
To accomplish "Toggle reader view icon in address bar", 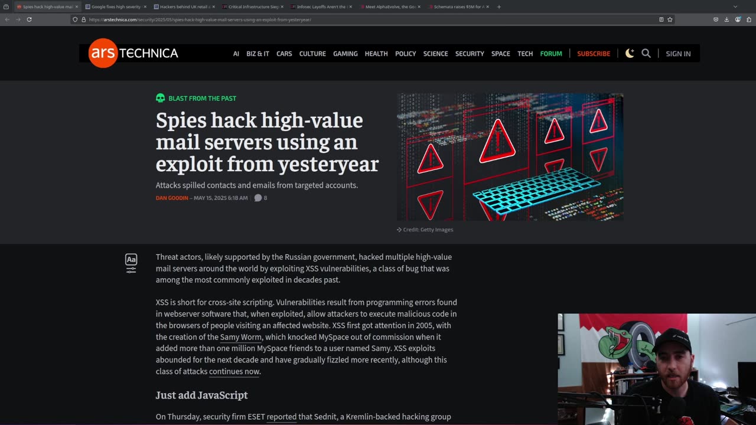I will (x=661, y=19).
